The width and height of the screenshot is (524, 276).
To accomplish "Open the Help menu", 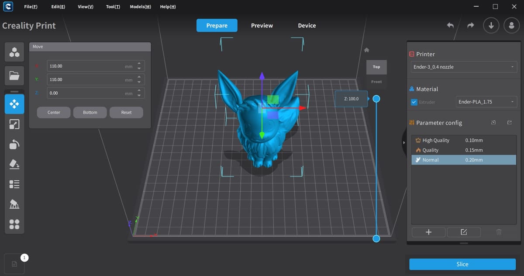I will (x=168, y=7).
